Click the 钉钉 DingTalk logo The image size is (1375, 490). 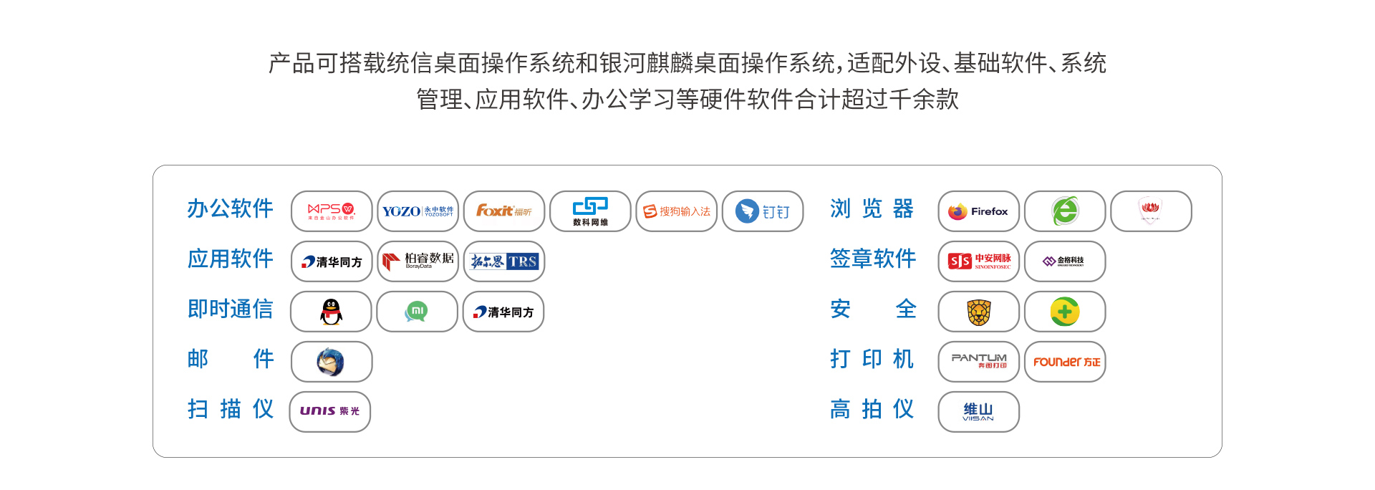pos(763,211)
